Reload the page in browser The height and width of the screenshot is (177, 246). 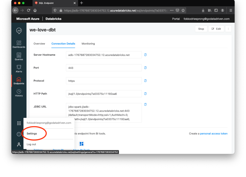coord(28,10)
